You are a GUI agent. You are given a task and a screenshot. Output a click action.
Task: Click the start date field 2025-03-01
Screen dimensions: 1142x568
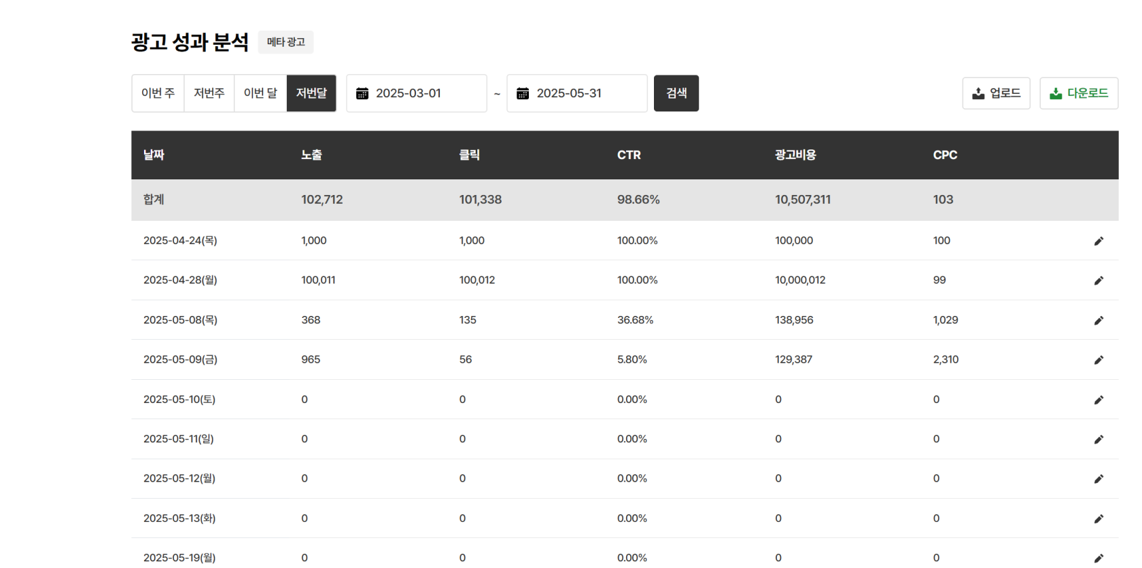[425, 93]
